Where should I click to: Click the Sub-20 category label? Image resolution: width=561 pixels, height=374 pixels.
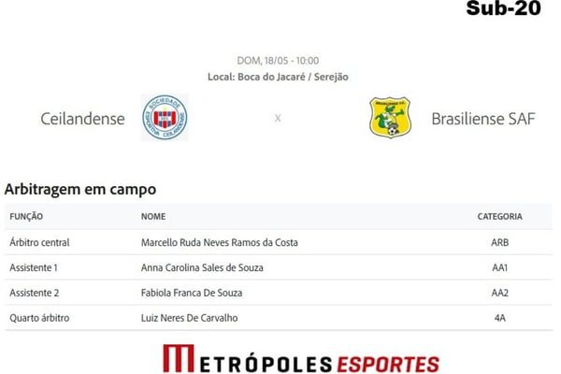503,7
